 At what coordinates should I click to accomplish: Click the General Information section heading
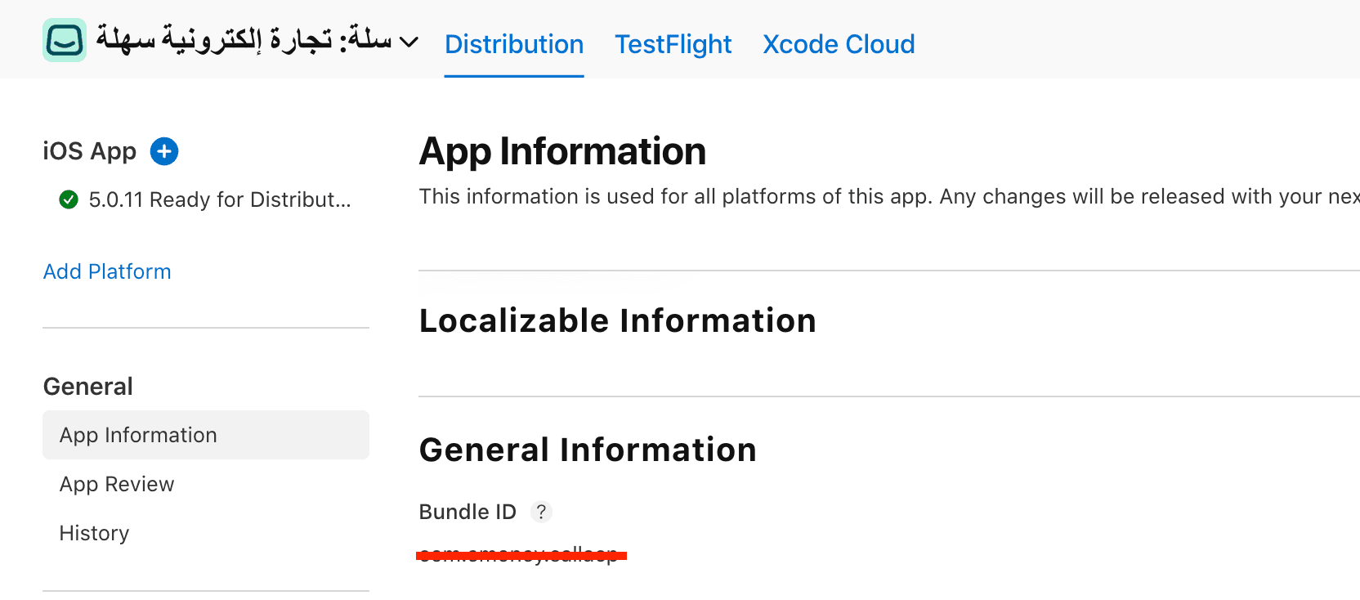(588, 450)
